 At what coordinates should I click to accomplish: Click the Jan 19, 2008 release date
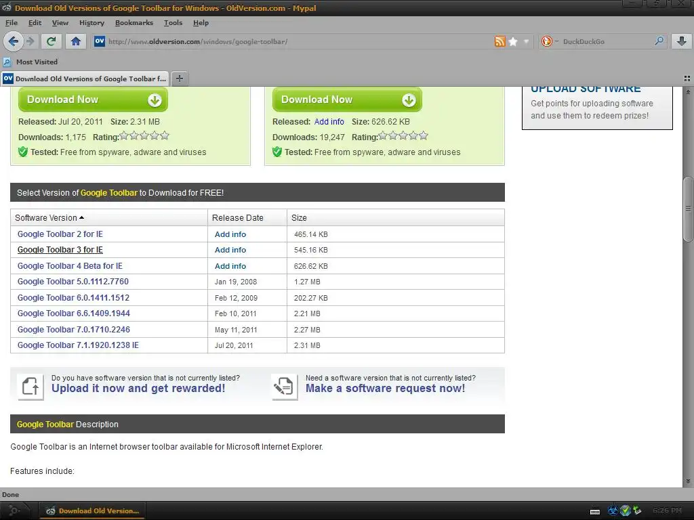point(235,282)
